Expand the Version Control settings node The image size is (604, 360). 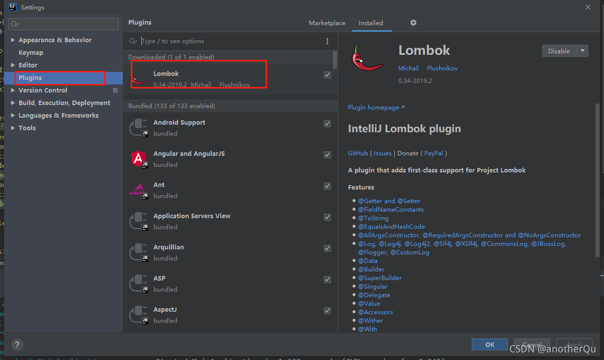pyautogui.click(x=13, y=91)
